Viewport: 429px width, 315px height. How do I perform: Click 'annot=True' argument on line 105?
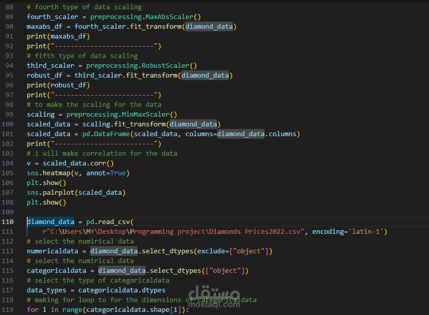106,173
